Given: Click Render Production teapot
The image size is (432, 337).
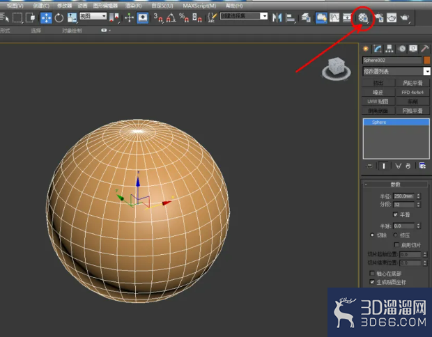Looking at the screenshot, I should pos(405,18).
